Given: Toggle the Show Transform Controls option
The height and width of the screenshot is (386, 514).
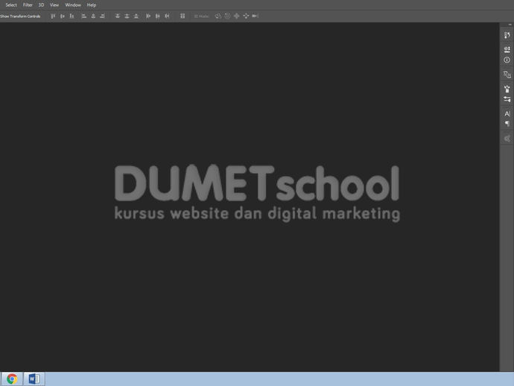Looking at the screenshot, I should [x=20, y=16].
